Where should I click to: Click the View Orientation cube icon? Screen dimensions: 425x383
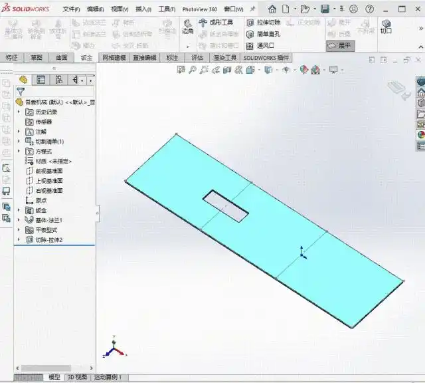point(250,70)
